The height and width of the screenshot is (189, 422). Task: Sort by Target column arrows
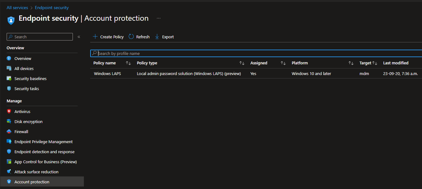click(375, 63)
